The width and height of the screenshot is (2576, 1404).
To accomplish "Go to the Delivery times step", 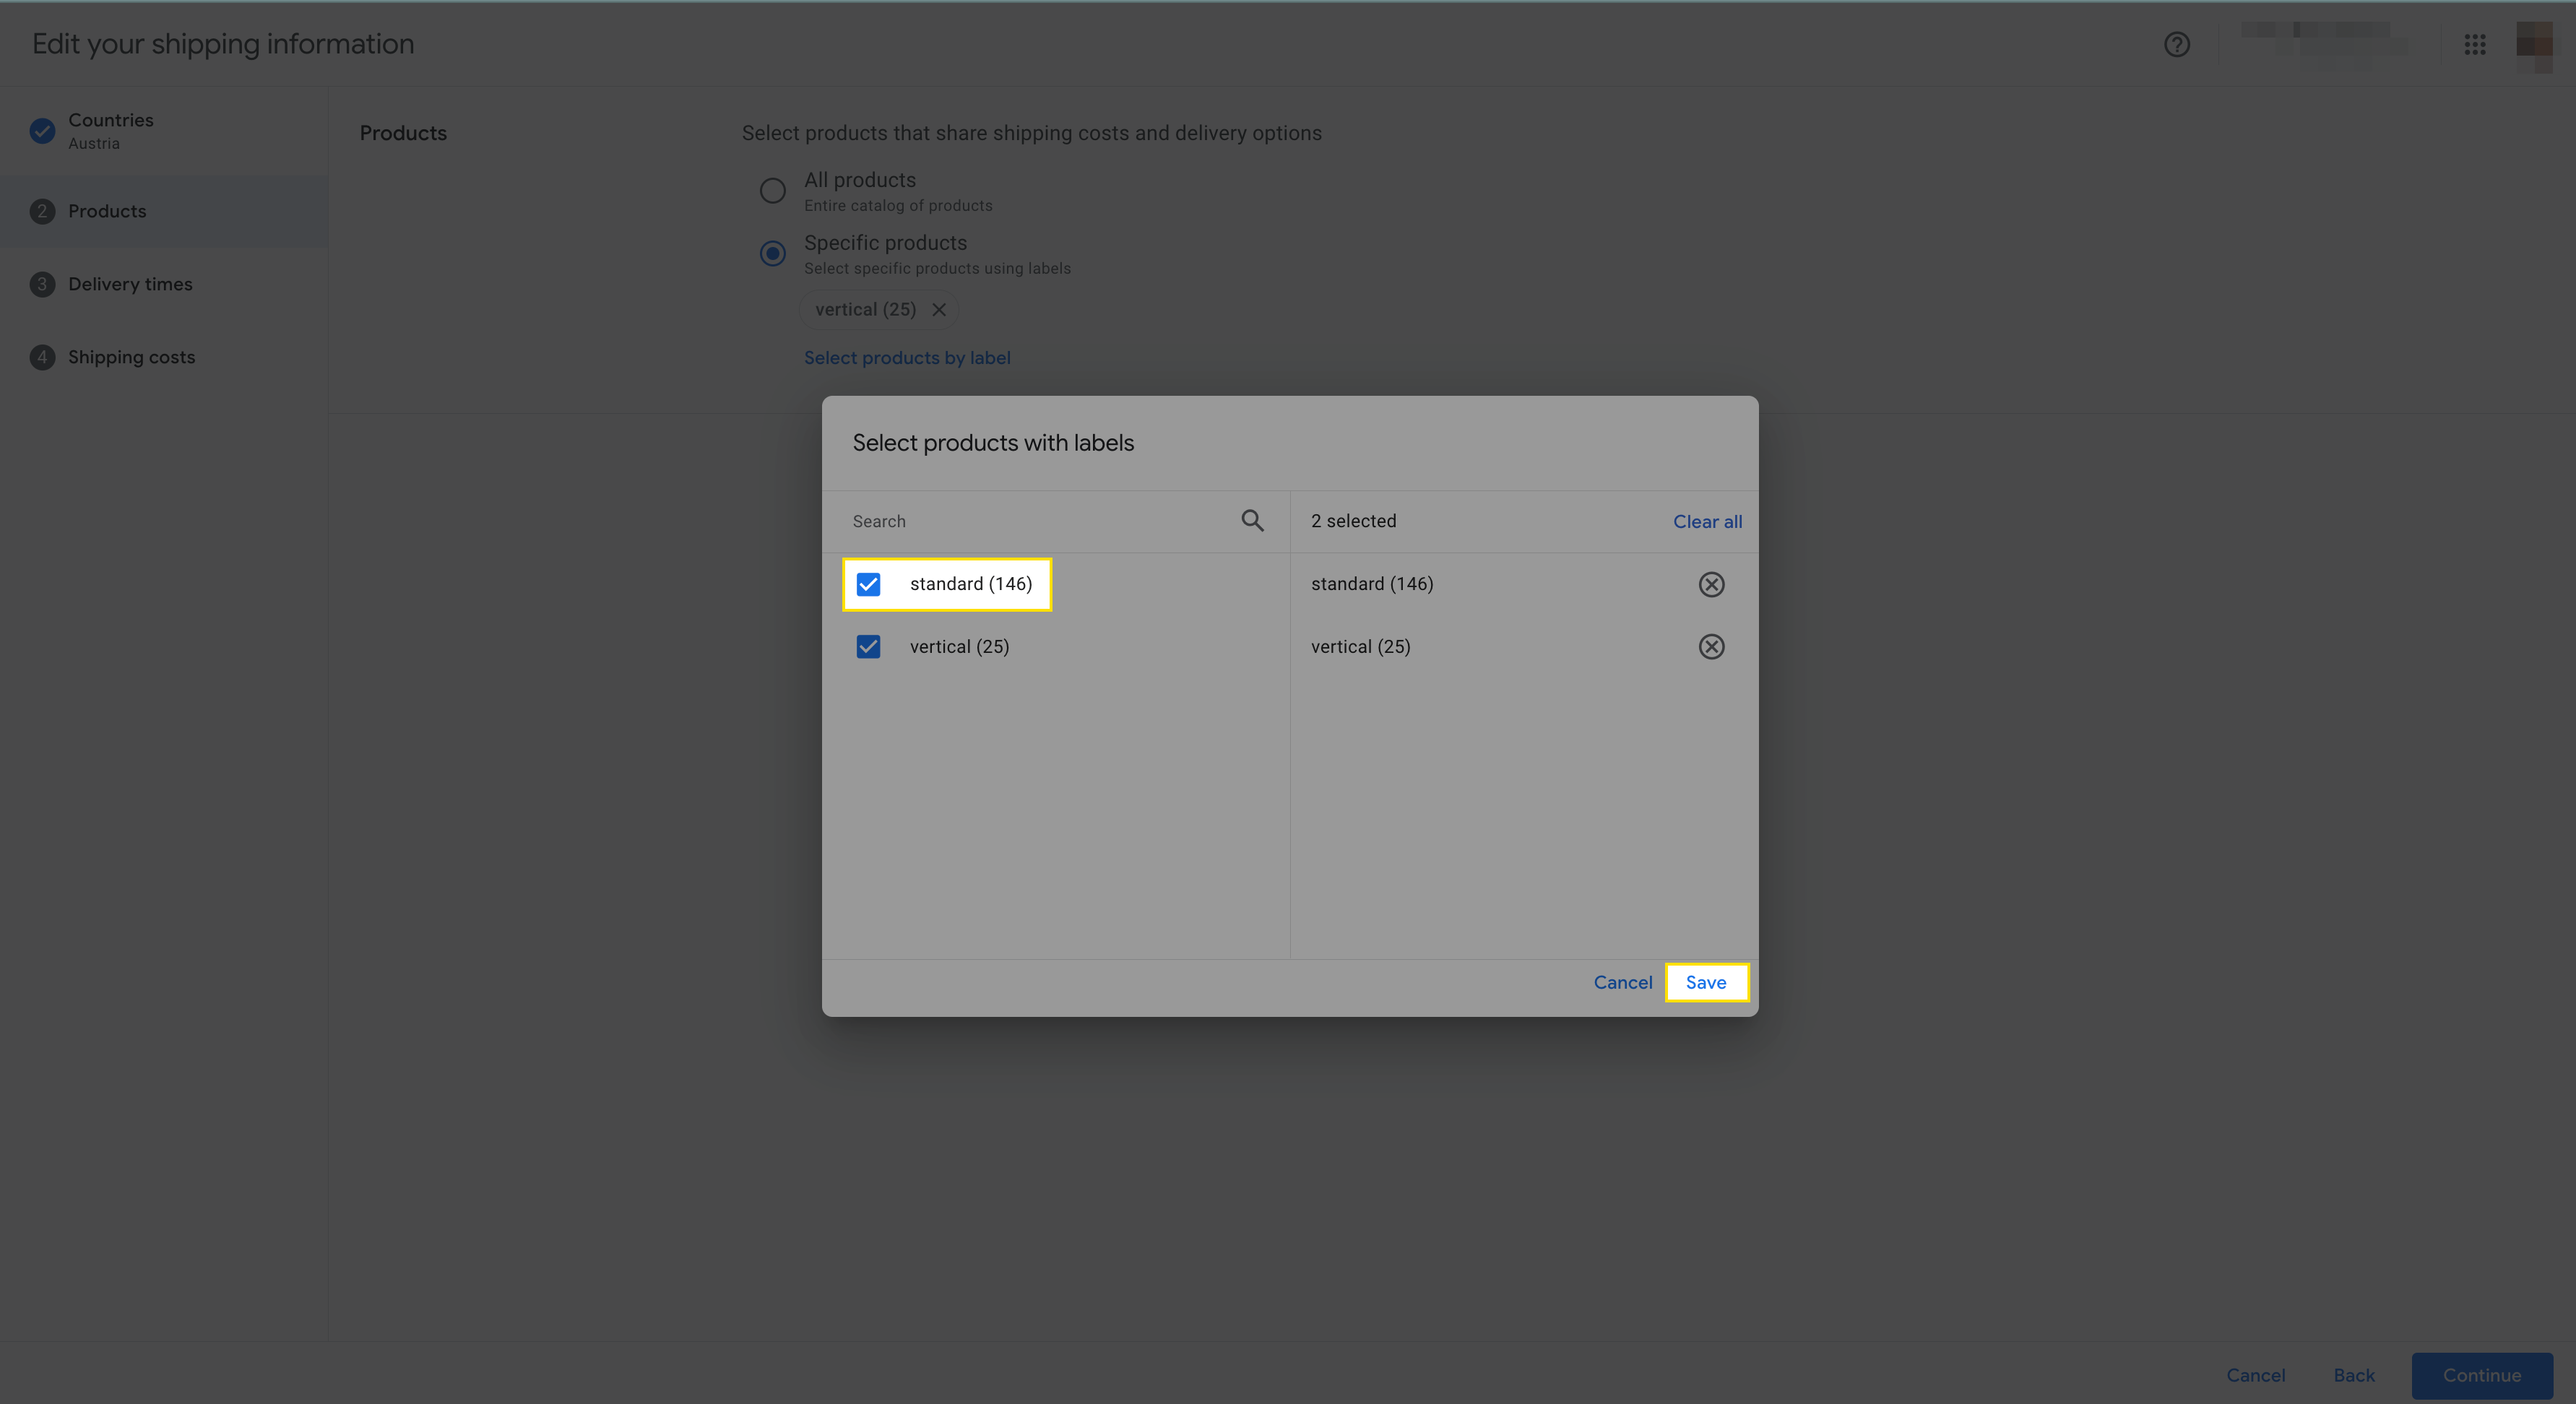I will click(164, 284).
